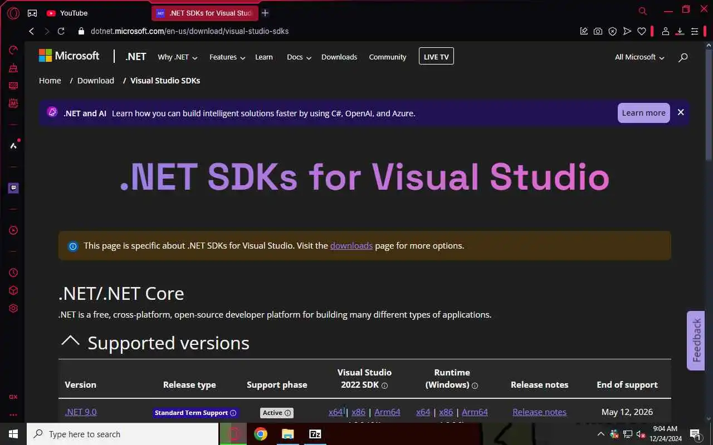Open Chrome from the taskbar
Viewport: 713px width, 445px height.
261,434
